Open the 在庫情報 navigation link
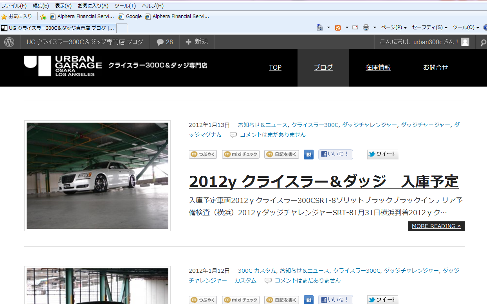Viewport: 487px width, 304px height. pos(378,67)
